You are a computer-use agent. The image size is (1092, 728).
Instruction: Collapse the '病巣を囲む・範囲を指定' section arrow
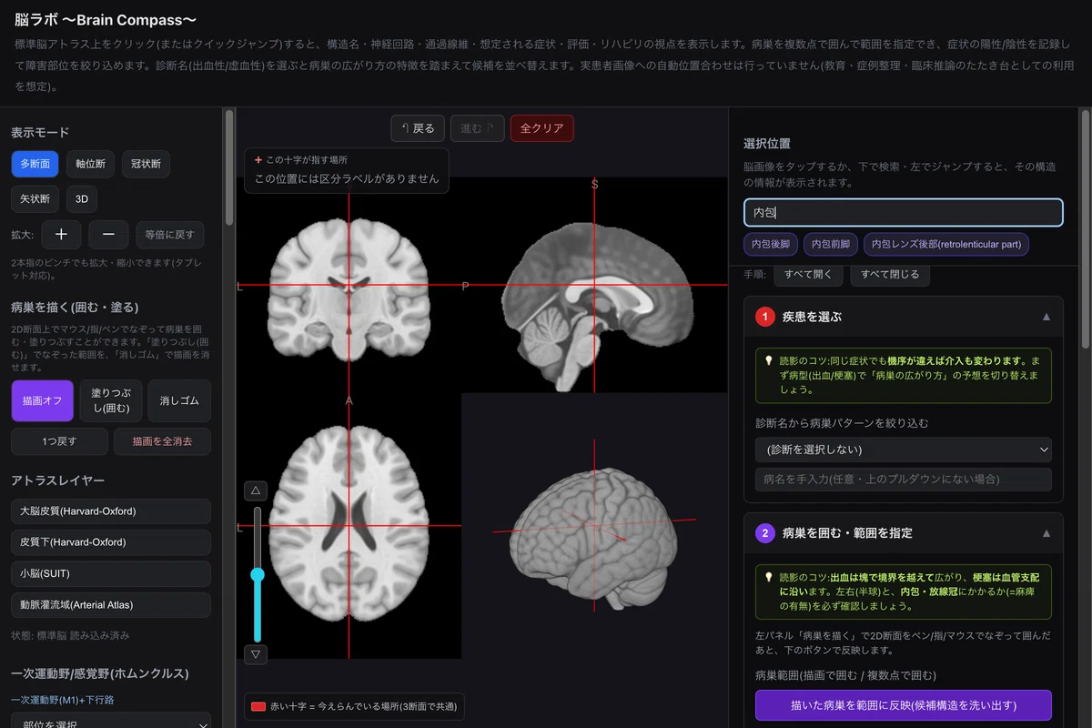1046,533
